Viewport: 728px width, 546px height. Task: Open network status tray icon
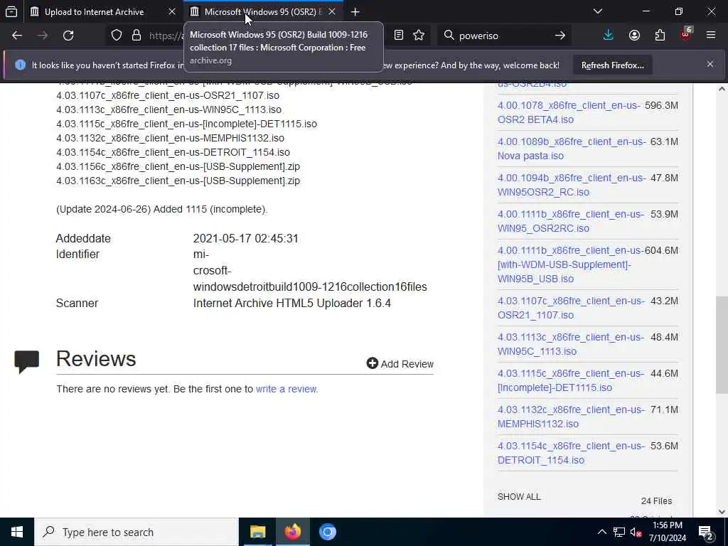click(x=619, y=532)
